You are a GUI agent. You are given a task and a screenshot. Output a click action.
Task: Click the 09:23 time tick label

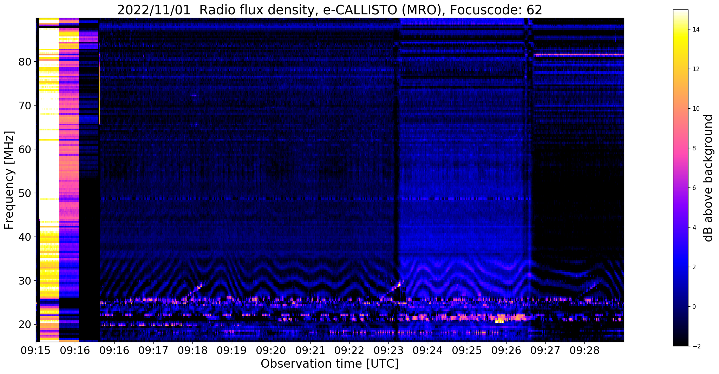pos(388,351)
